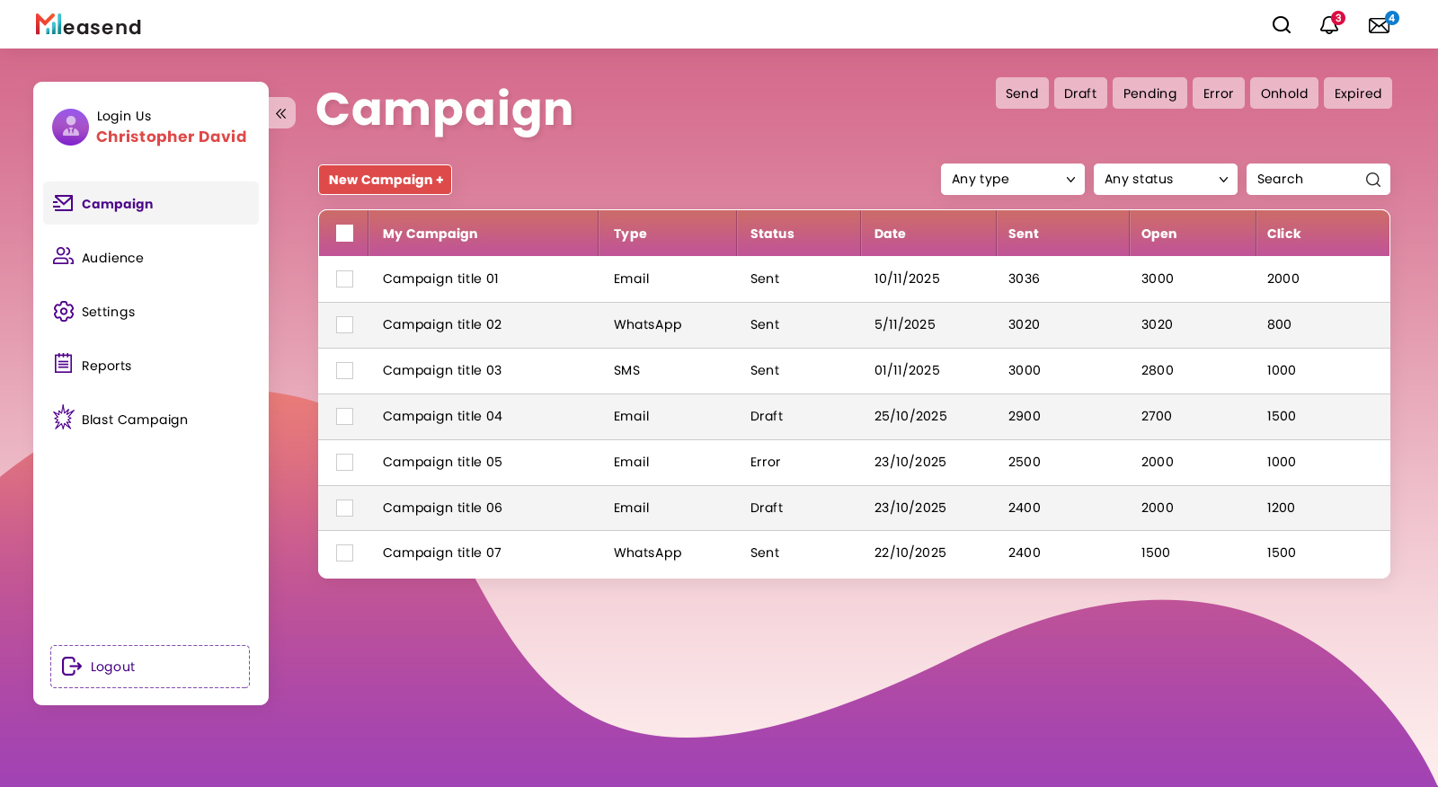Select the checkbox for Campaign title 05

(344, 463)
